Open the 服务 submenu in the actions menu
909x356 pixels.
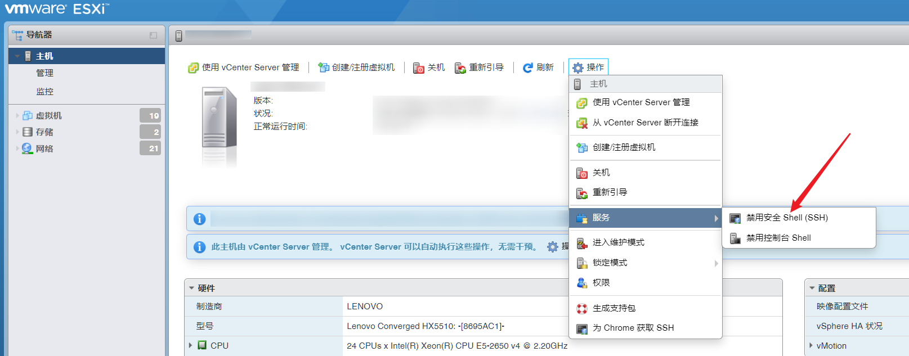tap(646, 218)
